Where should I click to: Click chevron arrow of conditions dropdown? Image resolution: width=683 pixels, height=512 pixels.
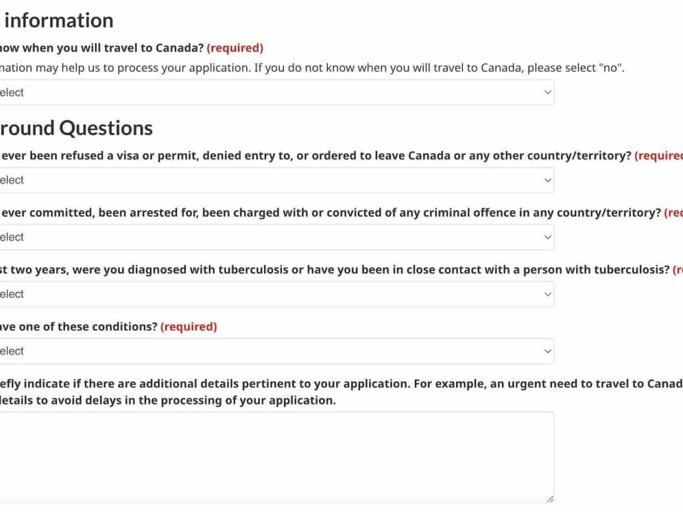point(548,351)
